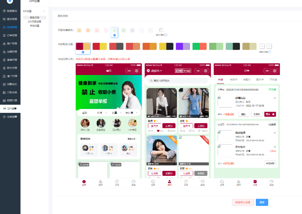Screen dimensions: 302x214
Task: Click the 推广管理 sidebar icon
Action: pyautogui.click(x=4, y=44)
